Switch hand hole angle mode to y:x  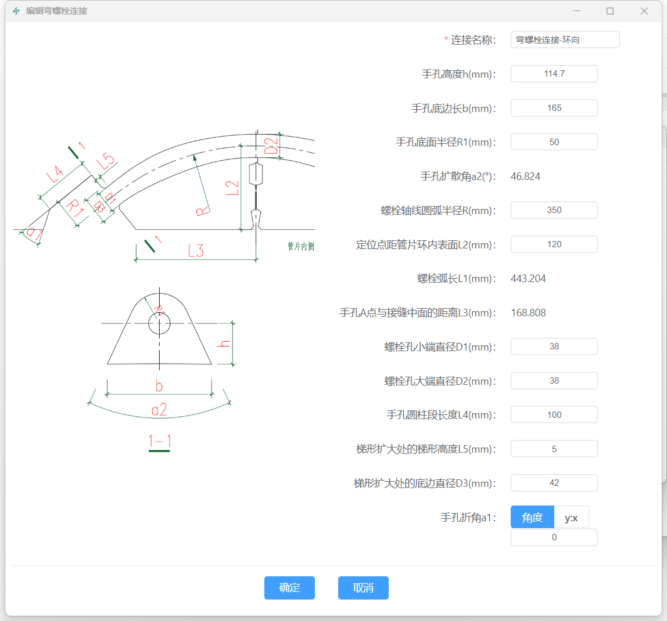click(x=571, y=517)
